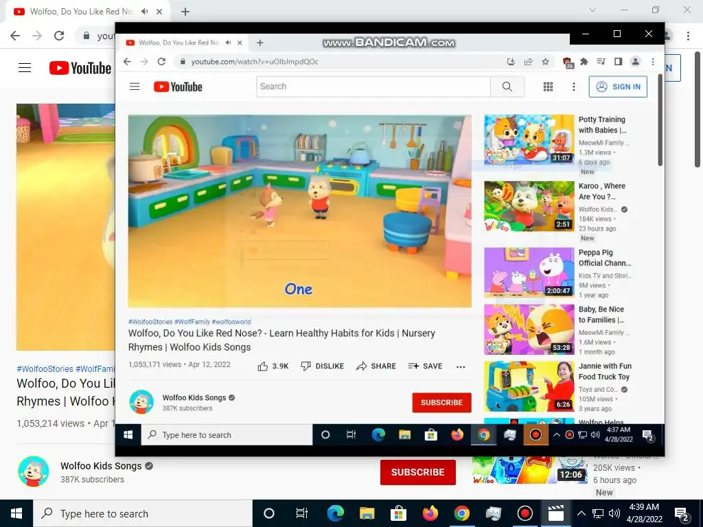Image resolution: width=703 pixels, height=527 pixels.
Task: Click #WolfooStories hashtag in front window
Action: (150, 322)
